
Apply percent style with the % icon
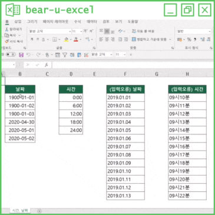click(189, 39)
